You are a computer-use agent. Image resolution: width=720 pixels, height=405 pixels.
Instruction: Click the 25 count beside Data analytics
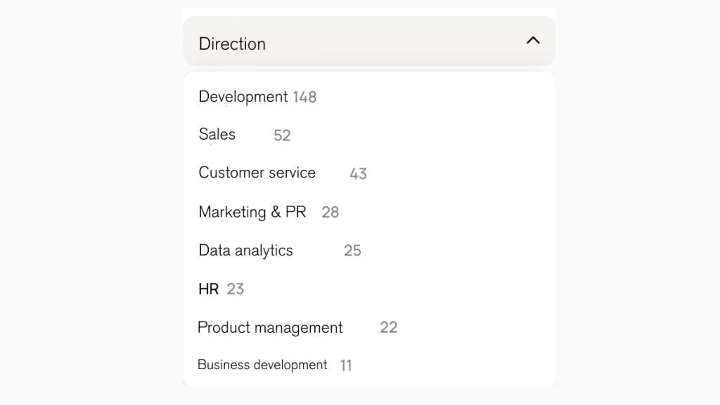[352, 251]
